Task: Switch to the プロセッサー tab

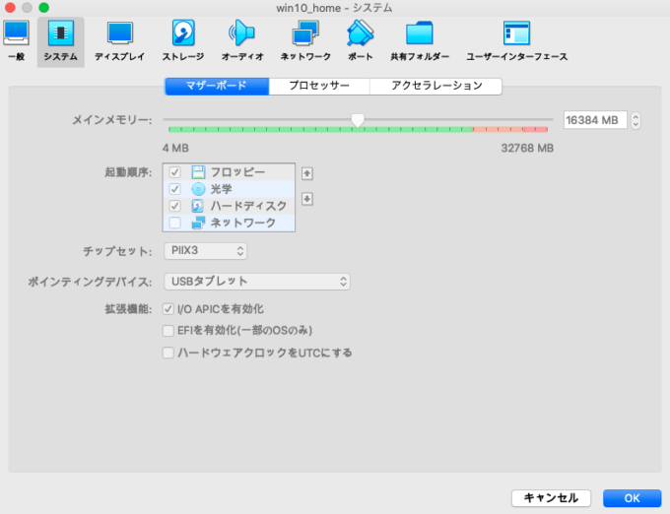Action: click(x=319, y=86)
